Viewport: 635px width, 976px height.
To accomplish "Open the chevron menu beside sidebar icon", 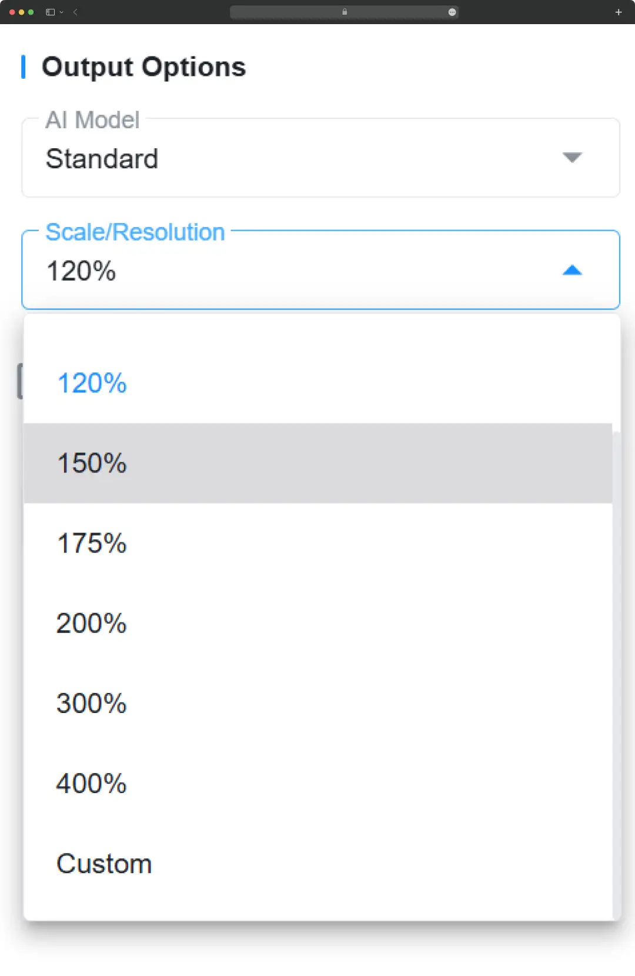I will pyautogui.click(x=61, y=12).
